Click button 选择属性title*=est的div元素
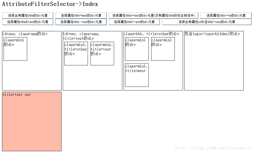The image size is (255, 153). click(134, 22)
